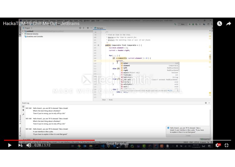Open the Main run configuration dropdown
The image size is (235, 167).
(183, 24)
